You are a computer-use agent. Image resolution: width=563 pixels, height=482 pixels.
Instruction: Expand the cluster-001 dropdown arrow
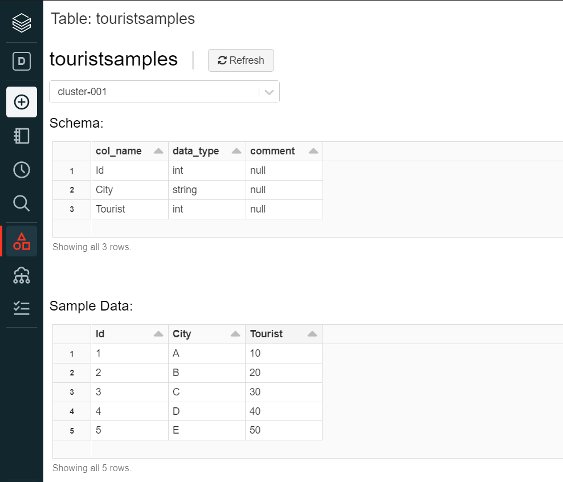270,92
